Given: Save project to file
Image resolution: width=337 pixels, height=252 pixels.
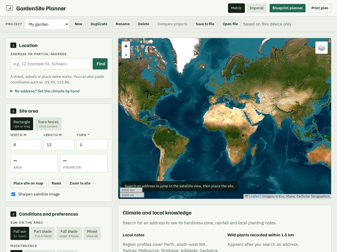Looking at the screenshot, I should pos(205,24).
